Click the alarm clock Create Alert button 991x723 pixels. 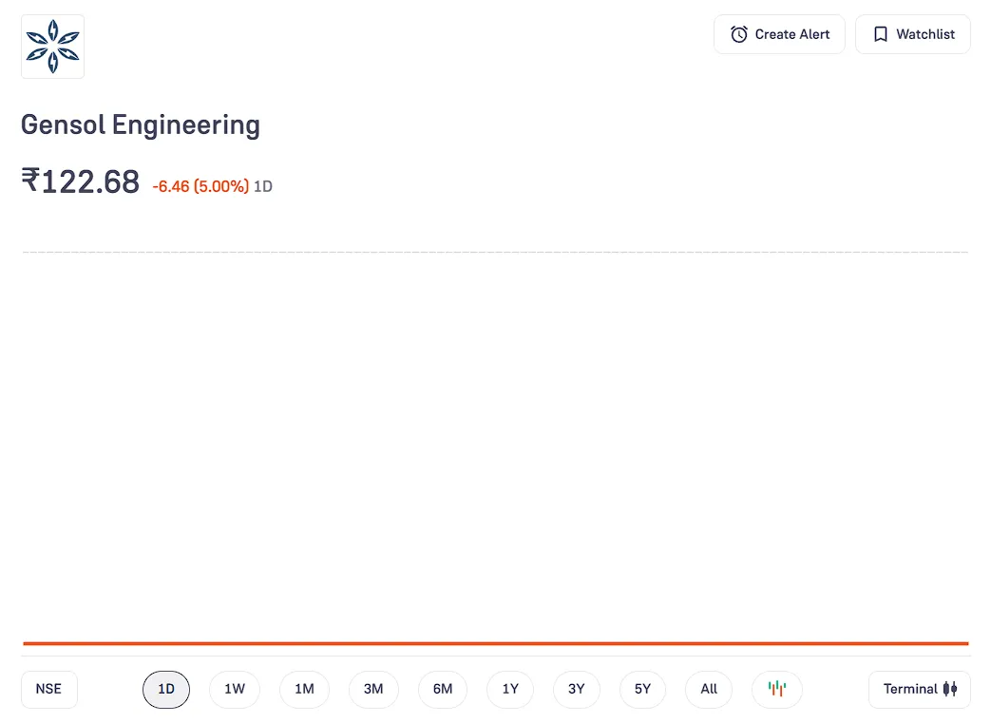pos(779,34)
